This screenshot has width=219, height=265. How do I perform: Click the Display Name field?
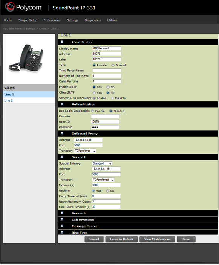click(x=107, y=48)
